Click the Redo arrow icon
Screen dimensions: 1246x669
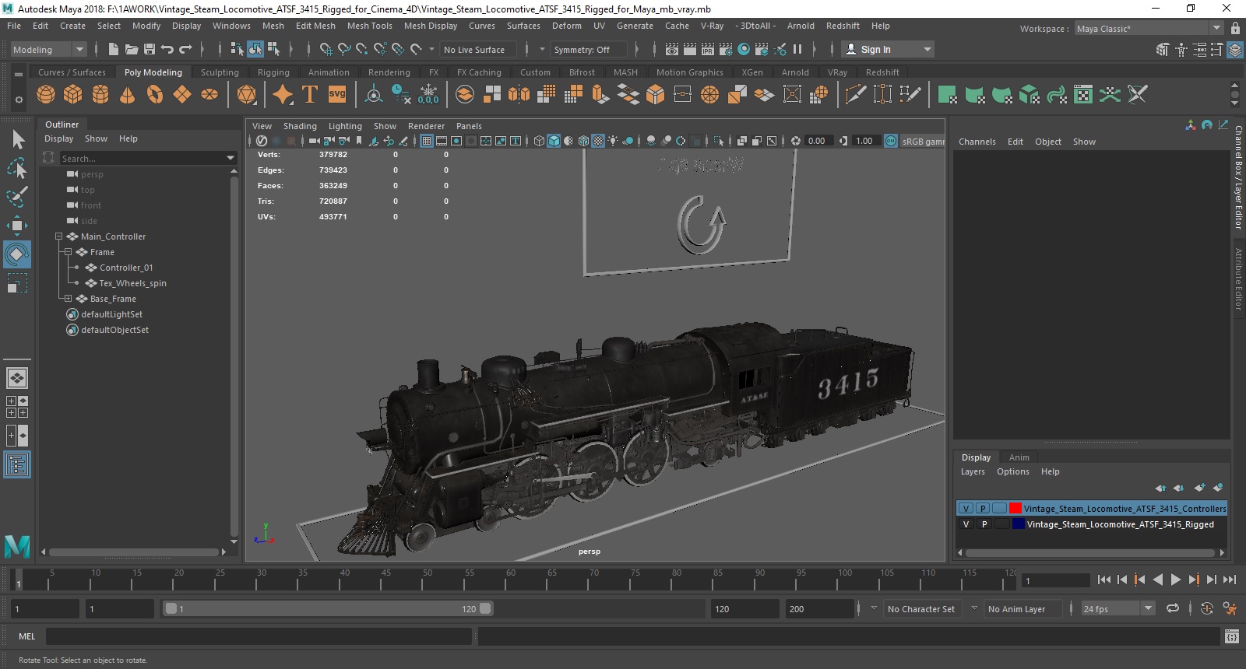point(185,49)
